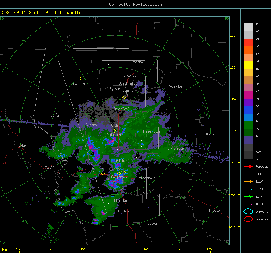Pick the red 60–65 dBZ swatch
Image resolution: width=271 pixels, height=253 pixels.
[x=248, y=42]
